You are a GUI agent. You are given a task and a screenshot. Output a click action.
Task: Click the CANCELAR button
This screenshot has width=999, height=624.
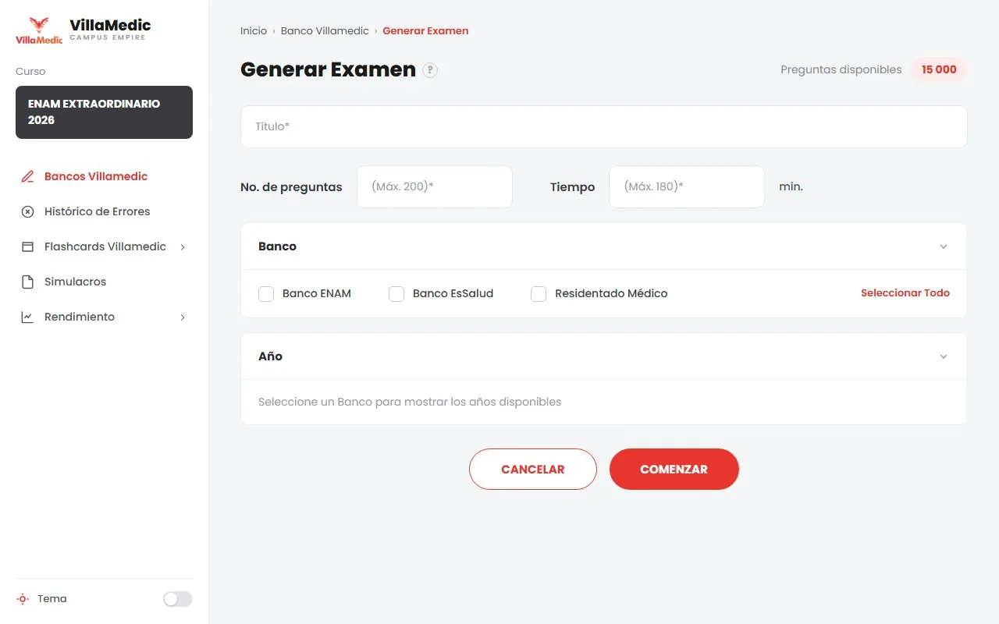pyautogui.click(x=533, y=469)
